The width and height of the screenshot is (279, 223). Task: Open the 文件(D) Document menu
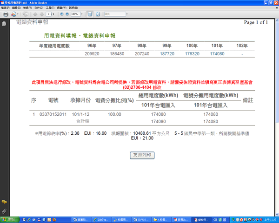[x=39, y=8]
